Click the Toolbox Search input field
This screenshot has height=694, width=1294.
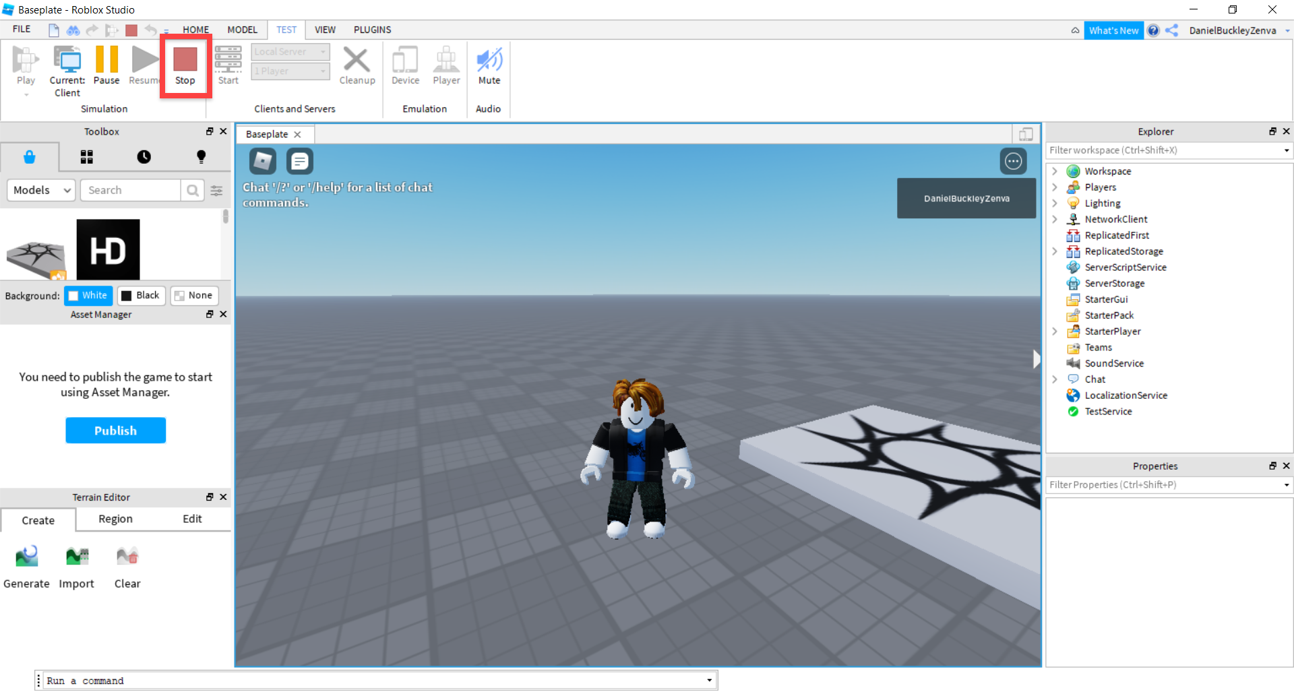pos(131,190)
